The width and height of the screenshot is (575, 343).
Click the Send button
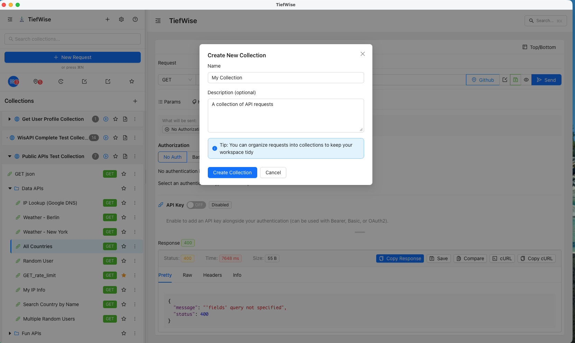(x=546, y=80)
